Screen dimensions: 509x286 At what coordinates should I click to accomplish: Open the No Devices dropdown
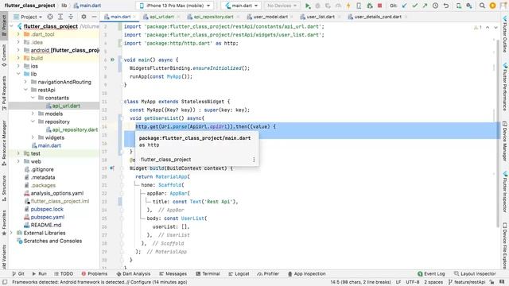[282, 6]
